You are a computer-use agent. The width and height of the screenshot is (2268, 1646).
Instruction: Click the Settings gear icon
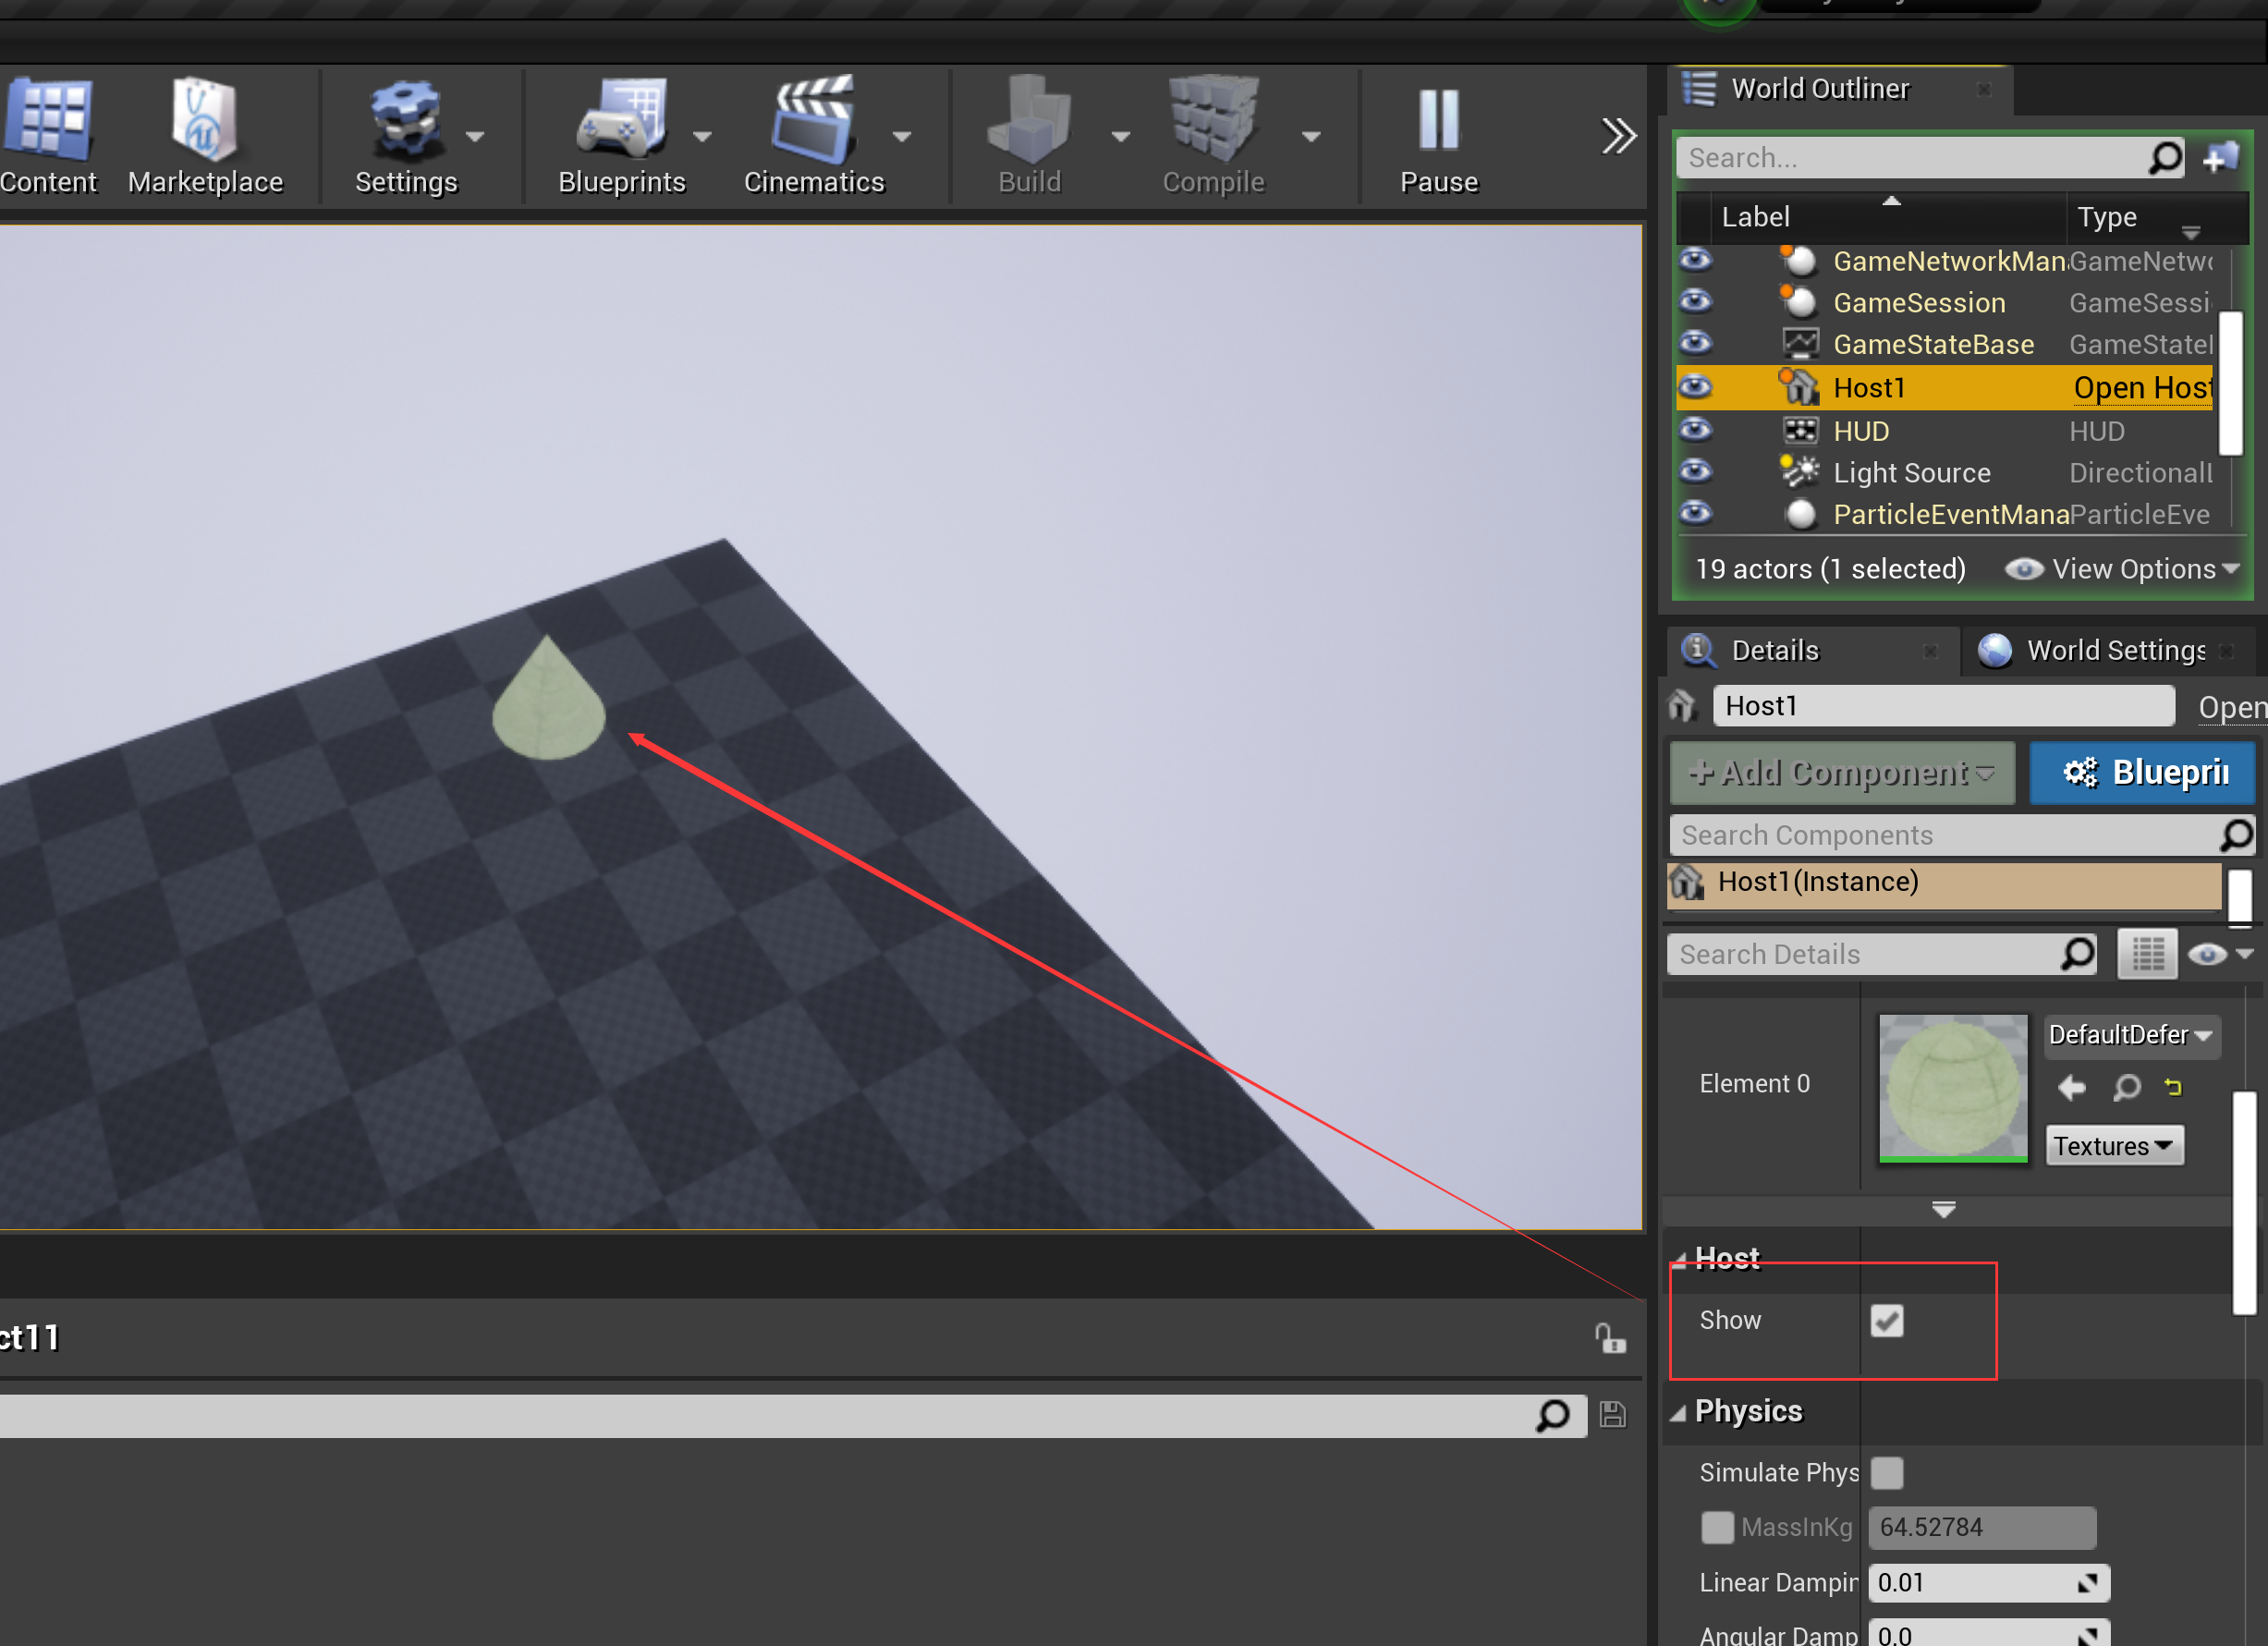pyautogui.click(x=405, y=122)
